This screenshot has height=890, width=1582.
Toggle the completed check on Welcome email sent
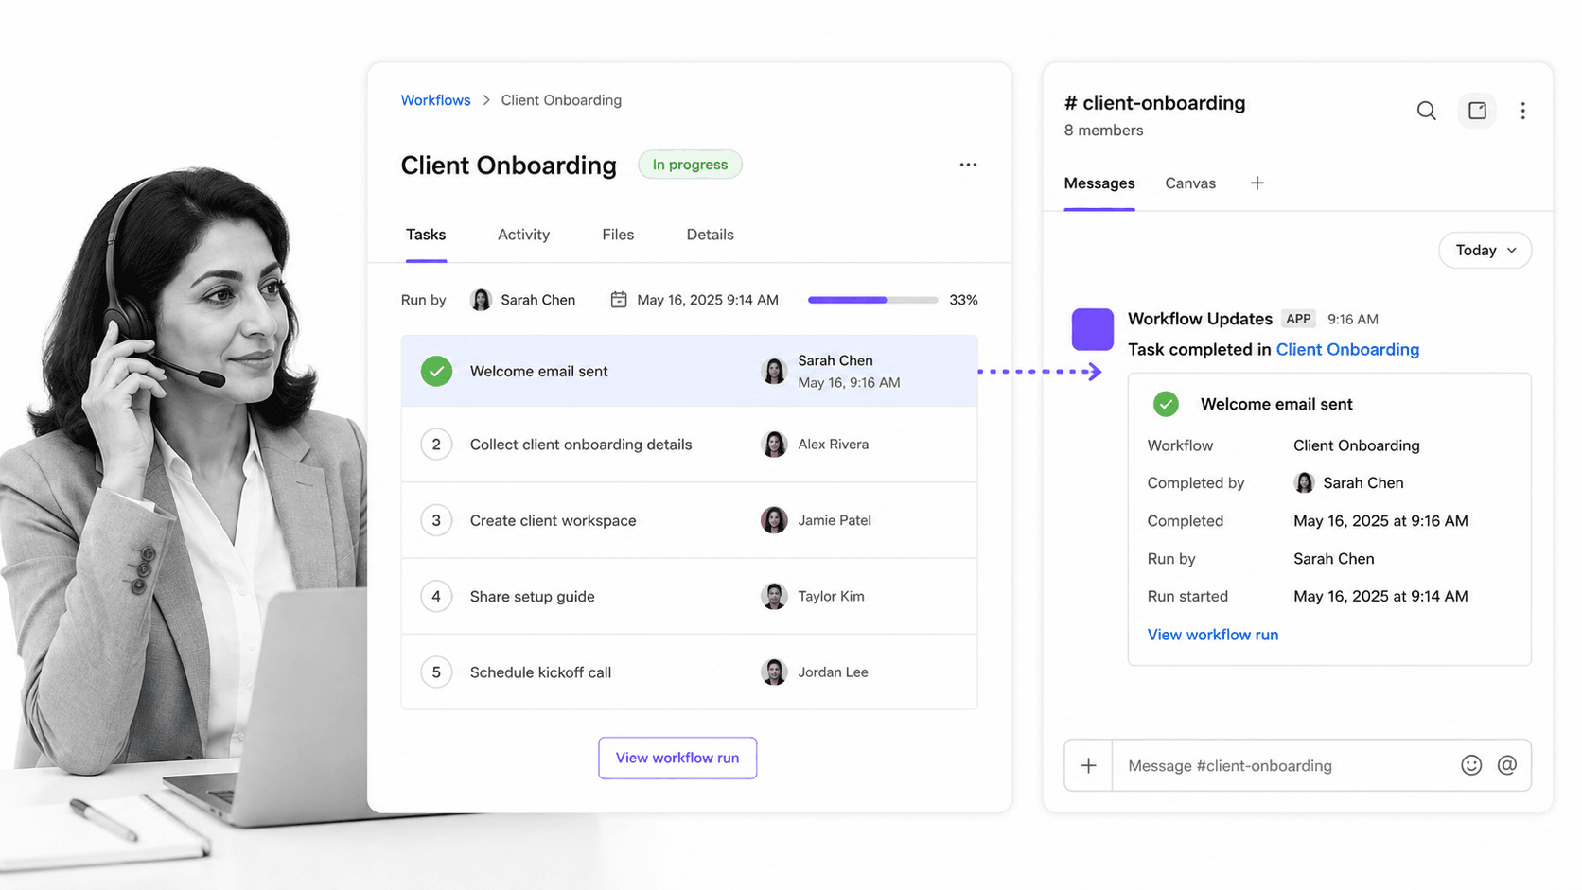click(x=436, y=372)
